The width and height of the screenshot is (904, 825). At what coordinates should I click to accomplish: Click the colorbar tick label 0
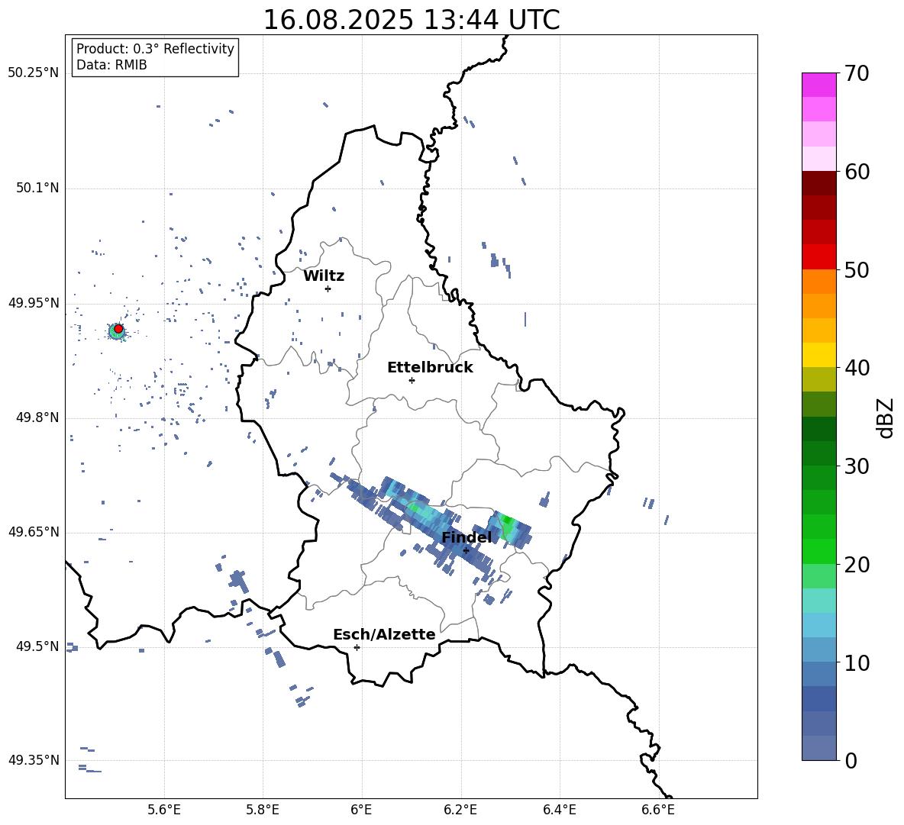tap(851, 760)
